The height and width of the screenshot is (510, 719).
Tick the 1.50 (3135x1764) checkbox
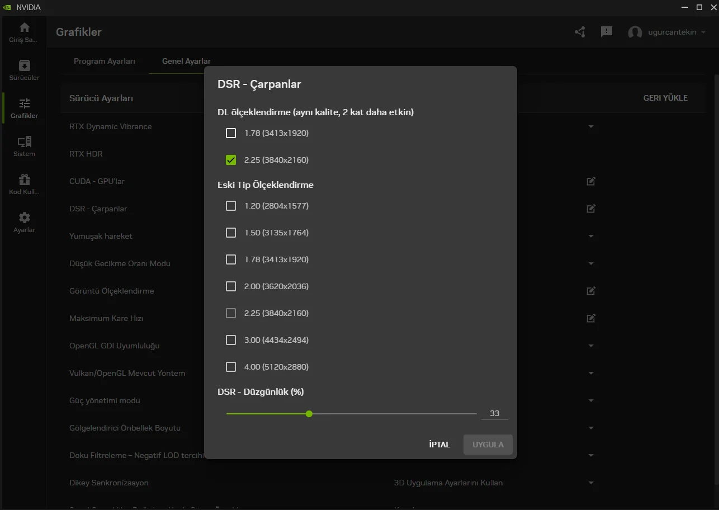click(231, 233)
